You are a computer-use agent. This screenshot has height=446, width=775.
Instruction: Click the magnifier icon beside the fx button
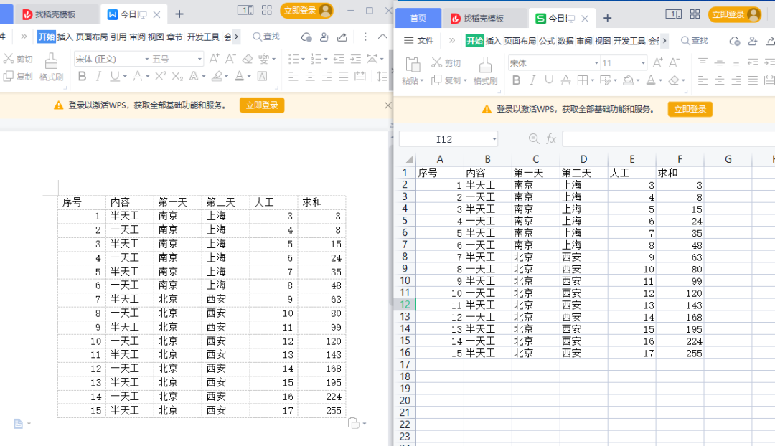point(534,139)
